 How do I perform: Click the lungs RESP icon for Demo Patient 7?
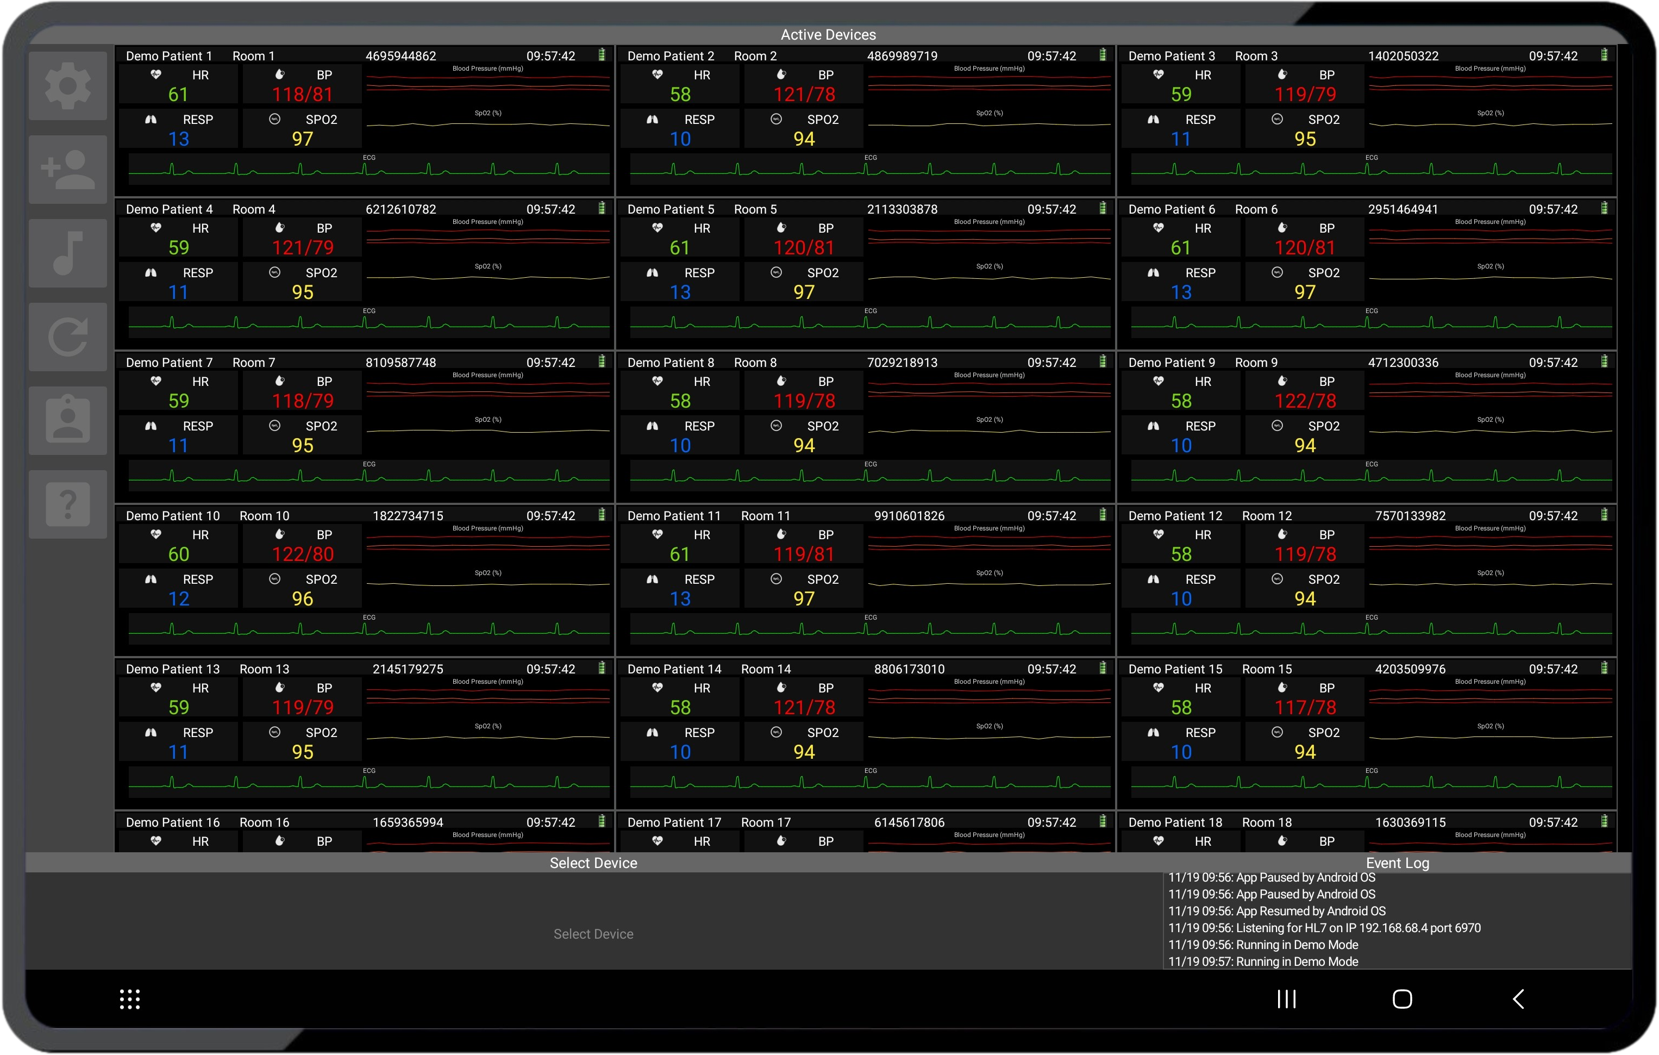150,425
